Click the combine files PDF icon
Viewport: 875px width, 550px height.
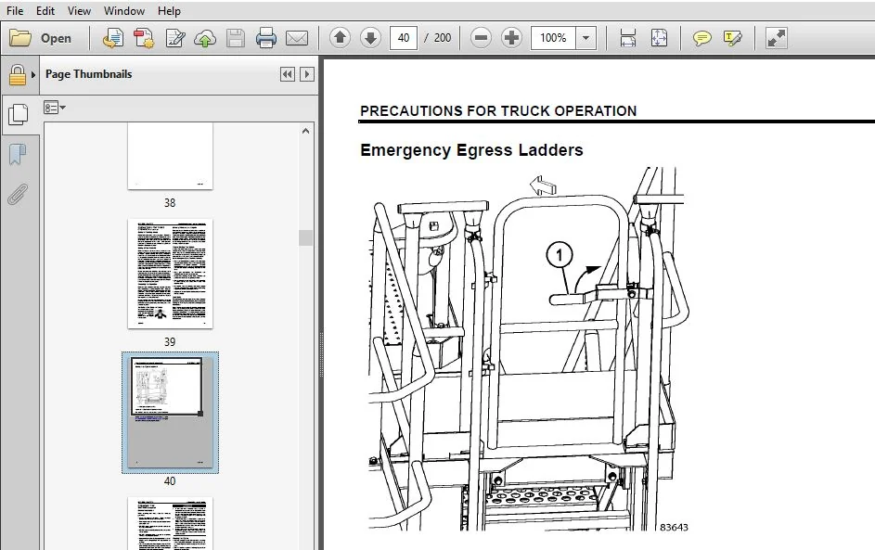click(144, 38)
